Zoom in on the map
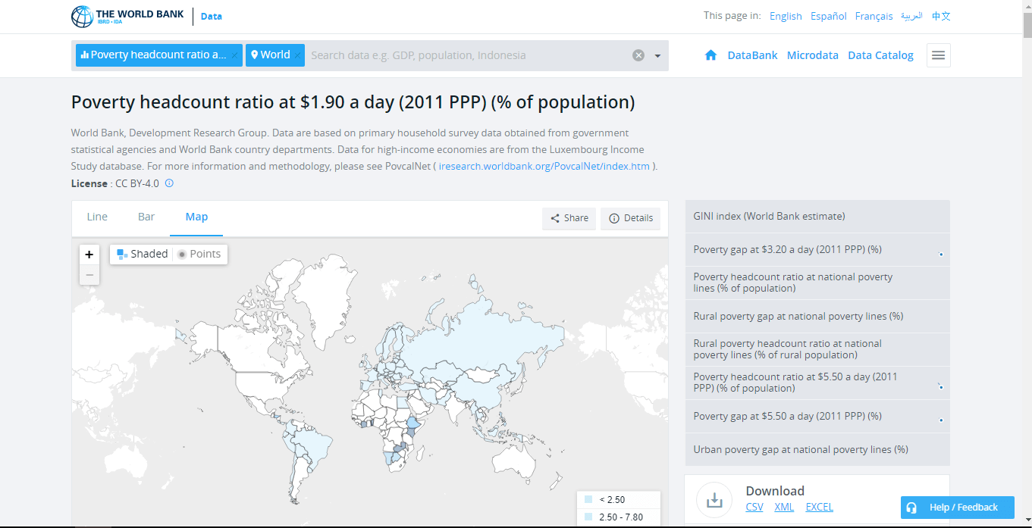 (x=89, y=255)
